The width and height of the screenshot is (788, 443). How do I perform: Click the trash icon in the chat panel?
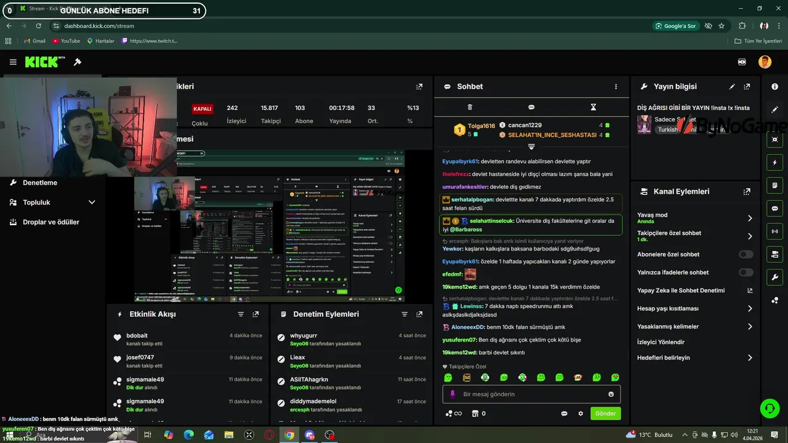click(470, 107)
